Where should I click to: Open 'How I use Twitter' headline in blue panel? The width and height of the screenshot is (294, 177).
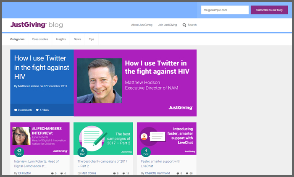coord(42,68)
